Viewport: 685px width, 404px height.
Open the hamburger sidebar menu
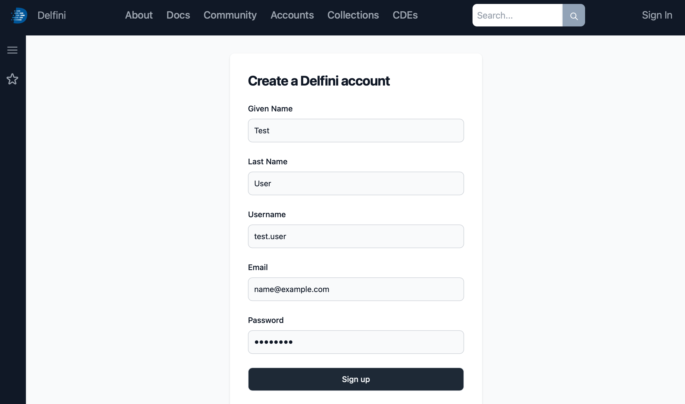[12, 50]
